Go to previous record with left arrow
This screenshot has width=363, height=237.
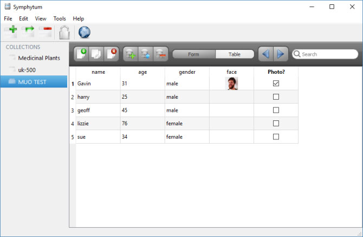(x=265, y=54)
